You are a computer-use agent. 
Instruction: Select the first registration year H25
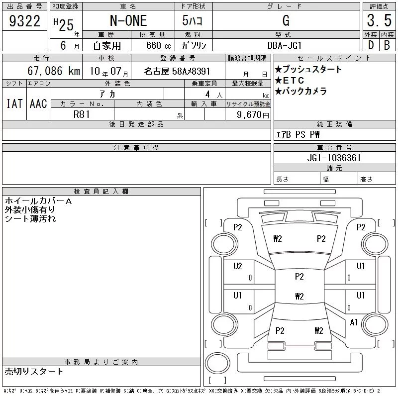point(64,24)
